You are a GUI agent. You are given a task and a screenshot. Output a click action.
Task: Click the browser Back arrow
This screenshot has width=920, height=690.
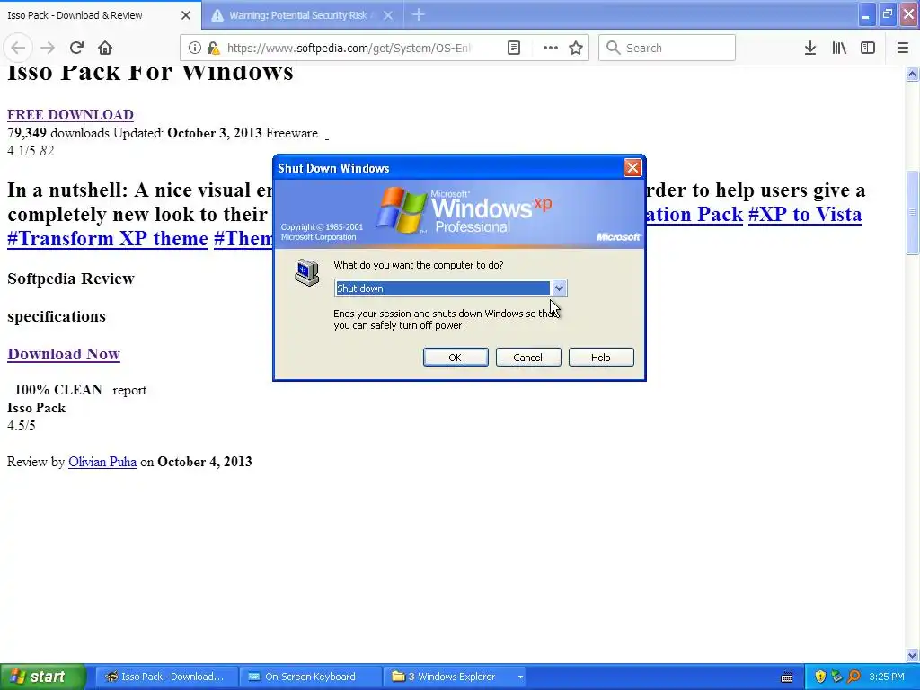pyautogui.click(x=18, y=49)
